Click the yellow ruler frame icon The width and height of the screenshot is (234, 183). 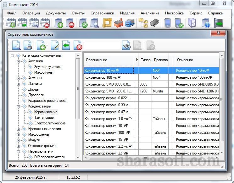click(107, 23)
